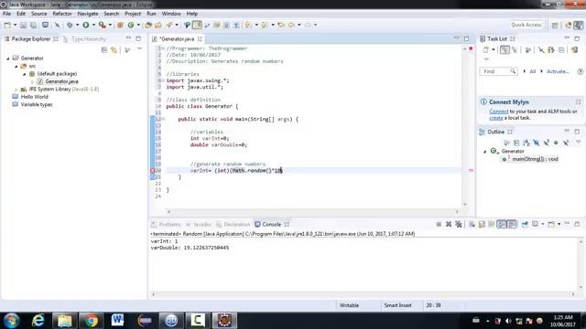Click the Clear Console icon

point(472,224)
